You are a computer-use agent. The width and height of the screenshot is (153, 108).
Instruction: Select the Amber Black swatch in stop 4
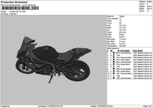click(x=113, y=60)
